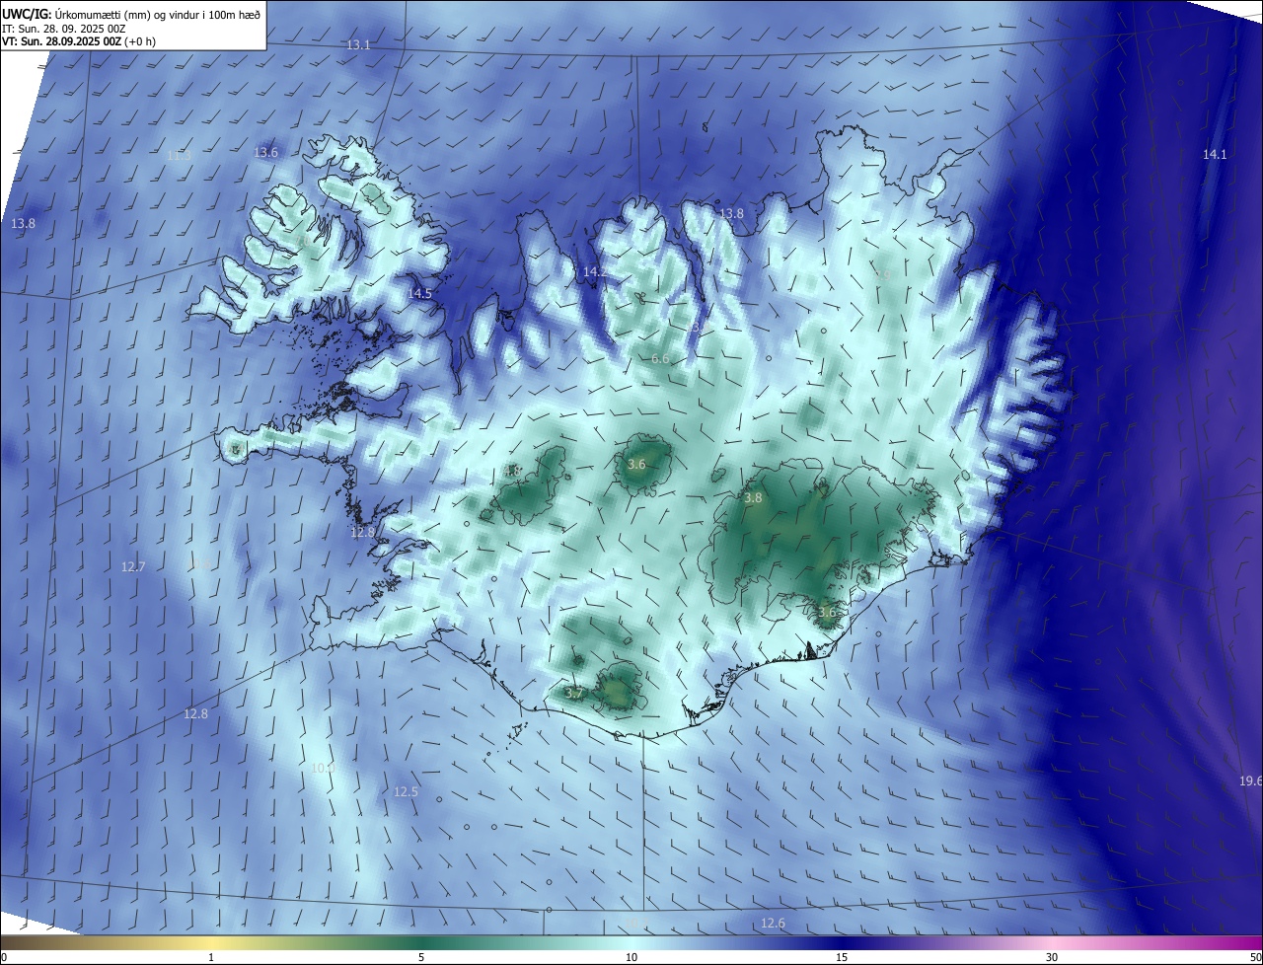Click the 13.1 value at the top
This screenshot has height=965, width=1263.
358,45
